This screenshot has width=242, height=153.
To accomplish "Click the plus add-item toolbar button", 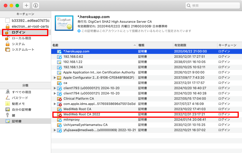I will click(26, 6).
